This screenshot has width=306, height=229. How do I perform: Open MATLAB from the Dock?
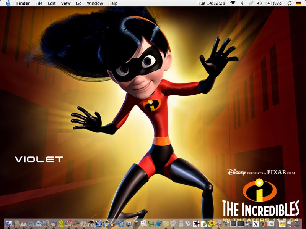point(263,224)
